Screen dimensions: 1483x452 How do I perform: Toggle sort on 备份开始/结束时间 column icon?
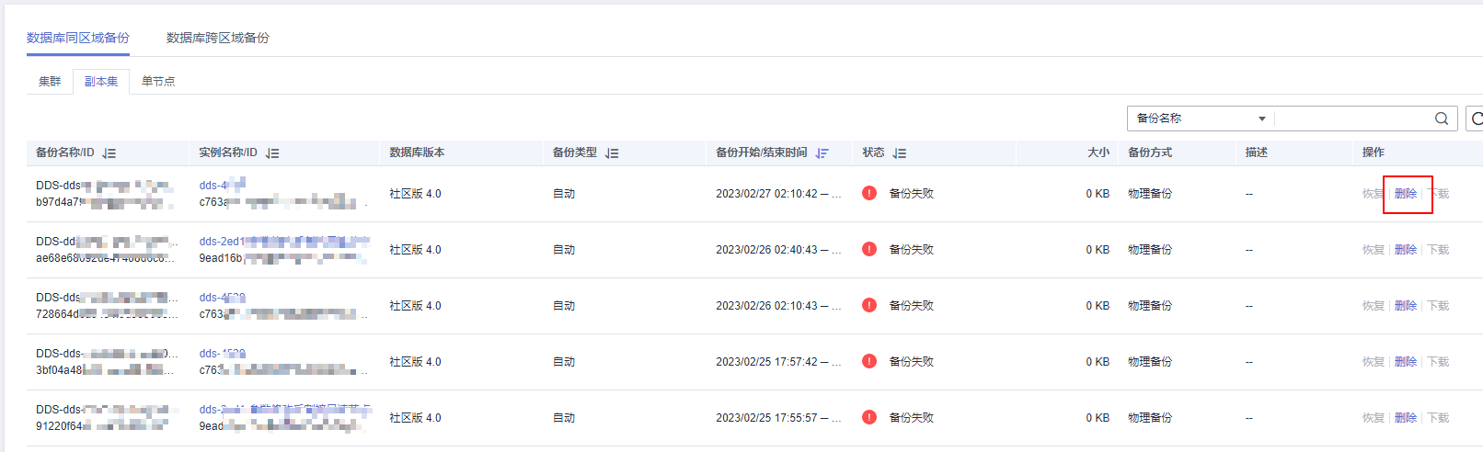pyautogui.click(x=822, y=153)
